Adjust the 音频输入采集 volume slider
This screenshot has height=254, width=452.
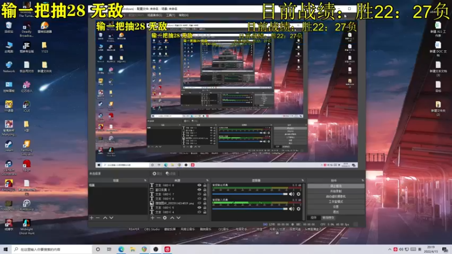250,208
